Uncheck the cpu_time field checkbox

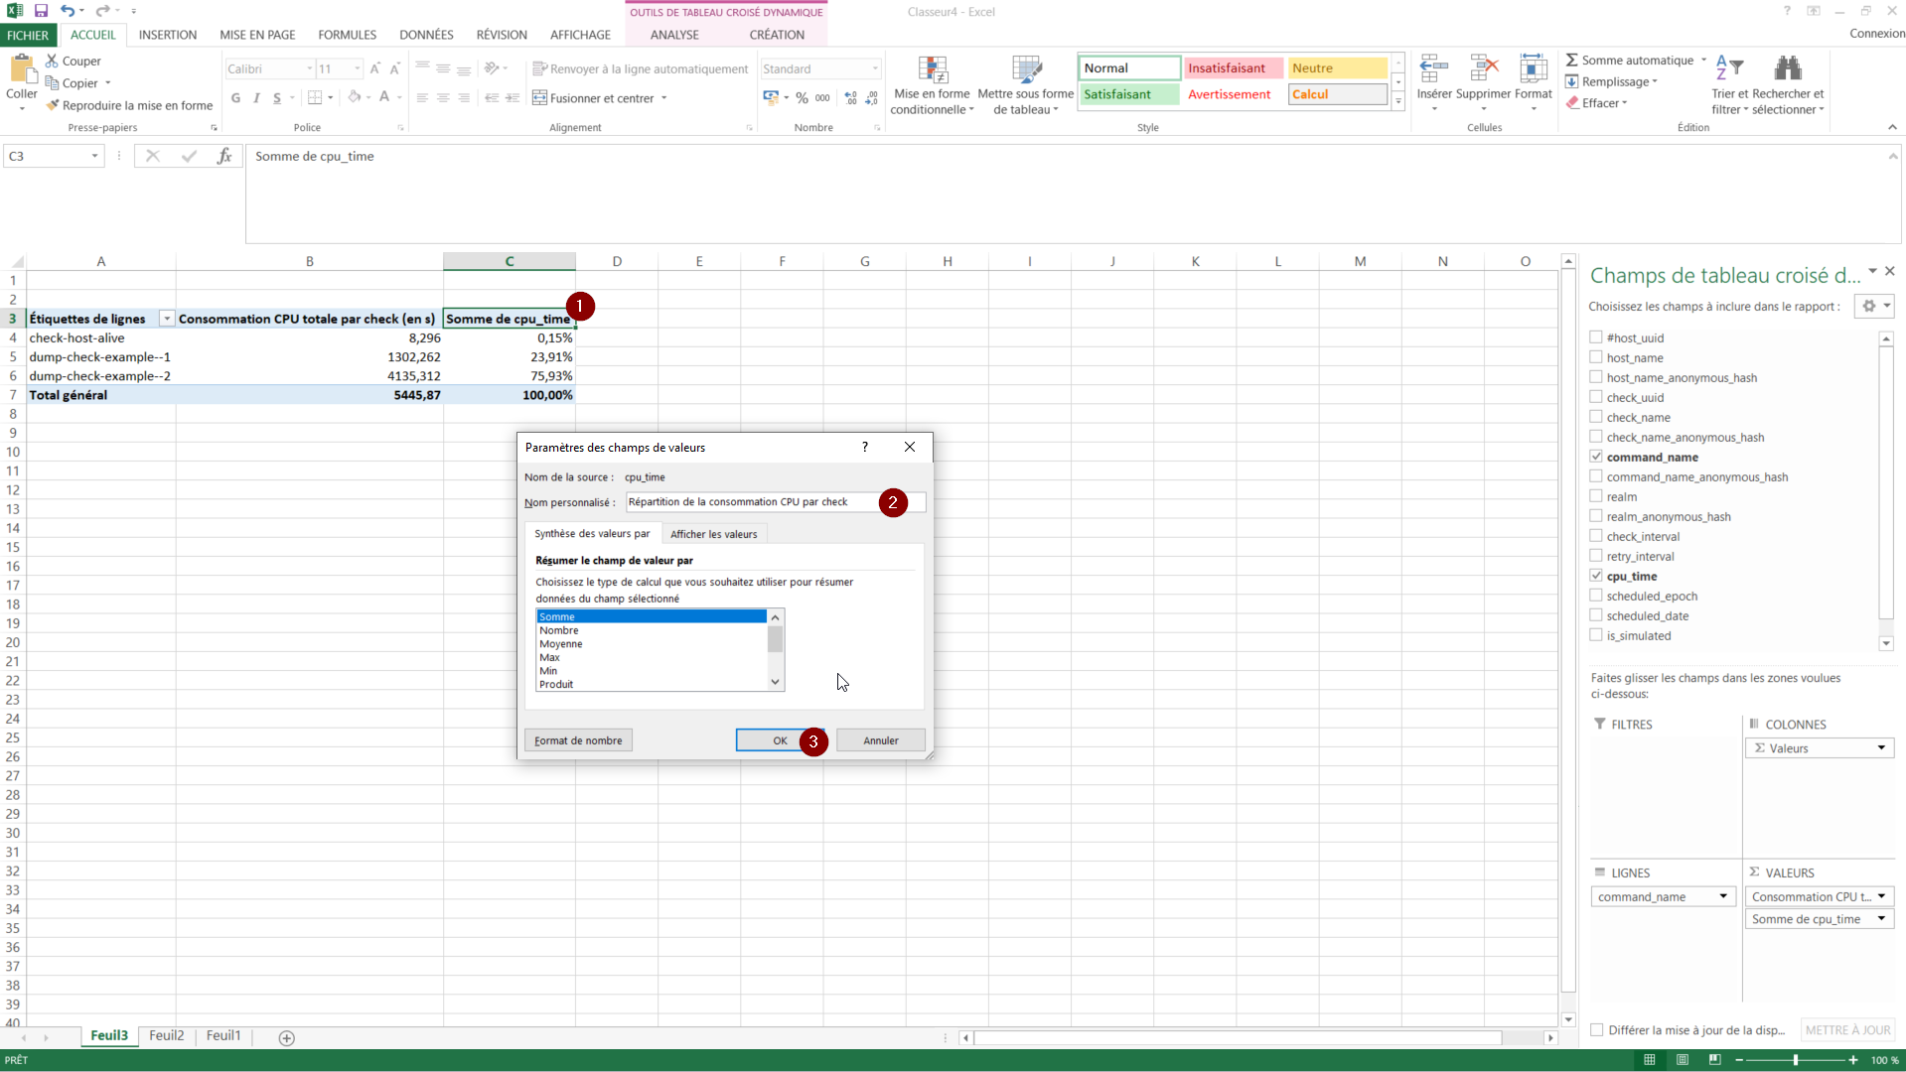1596,576
